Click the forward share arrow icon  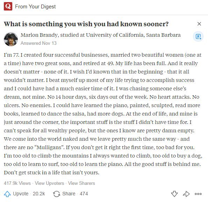tap(186, 194)
